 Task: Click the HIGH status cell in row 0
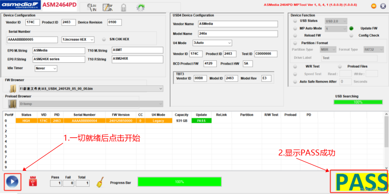coord(26,121)
